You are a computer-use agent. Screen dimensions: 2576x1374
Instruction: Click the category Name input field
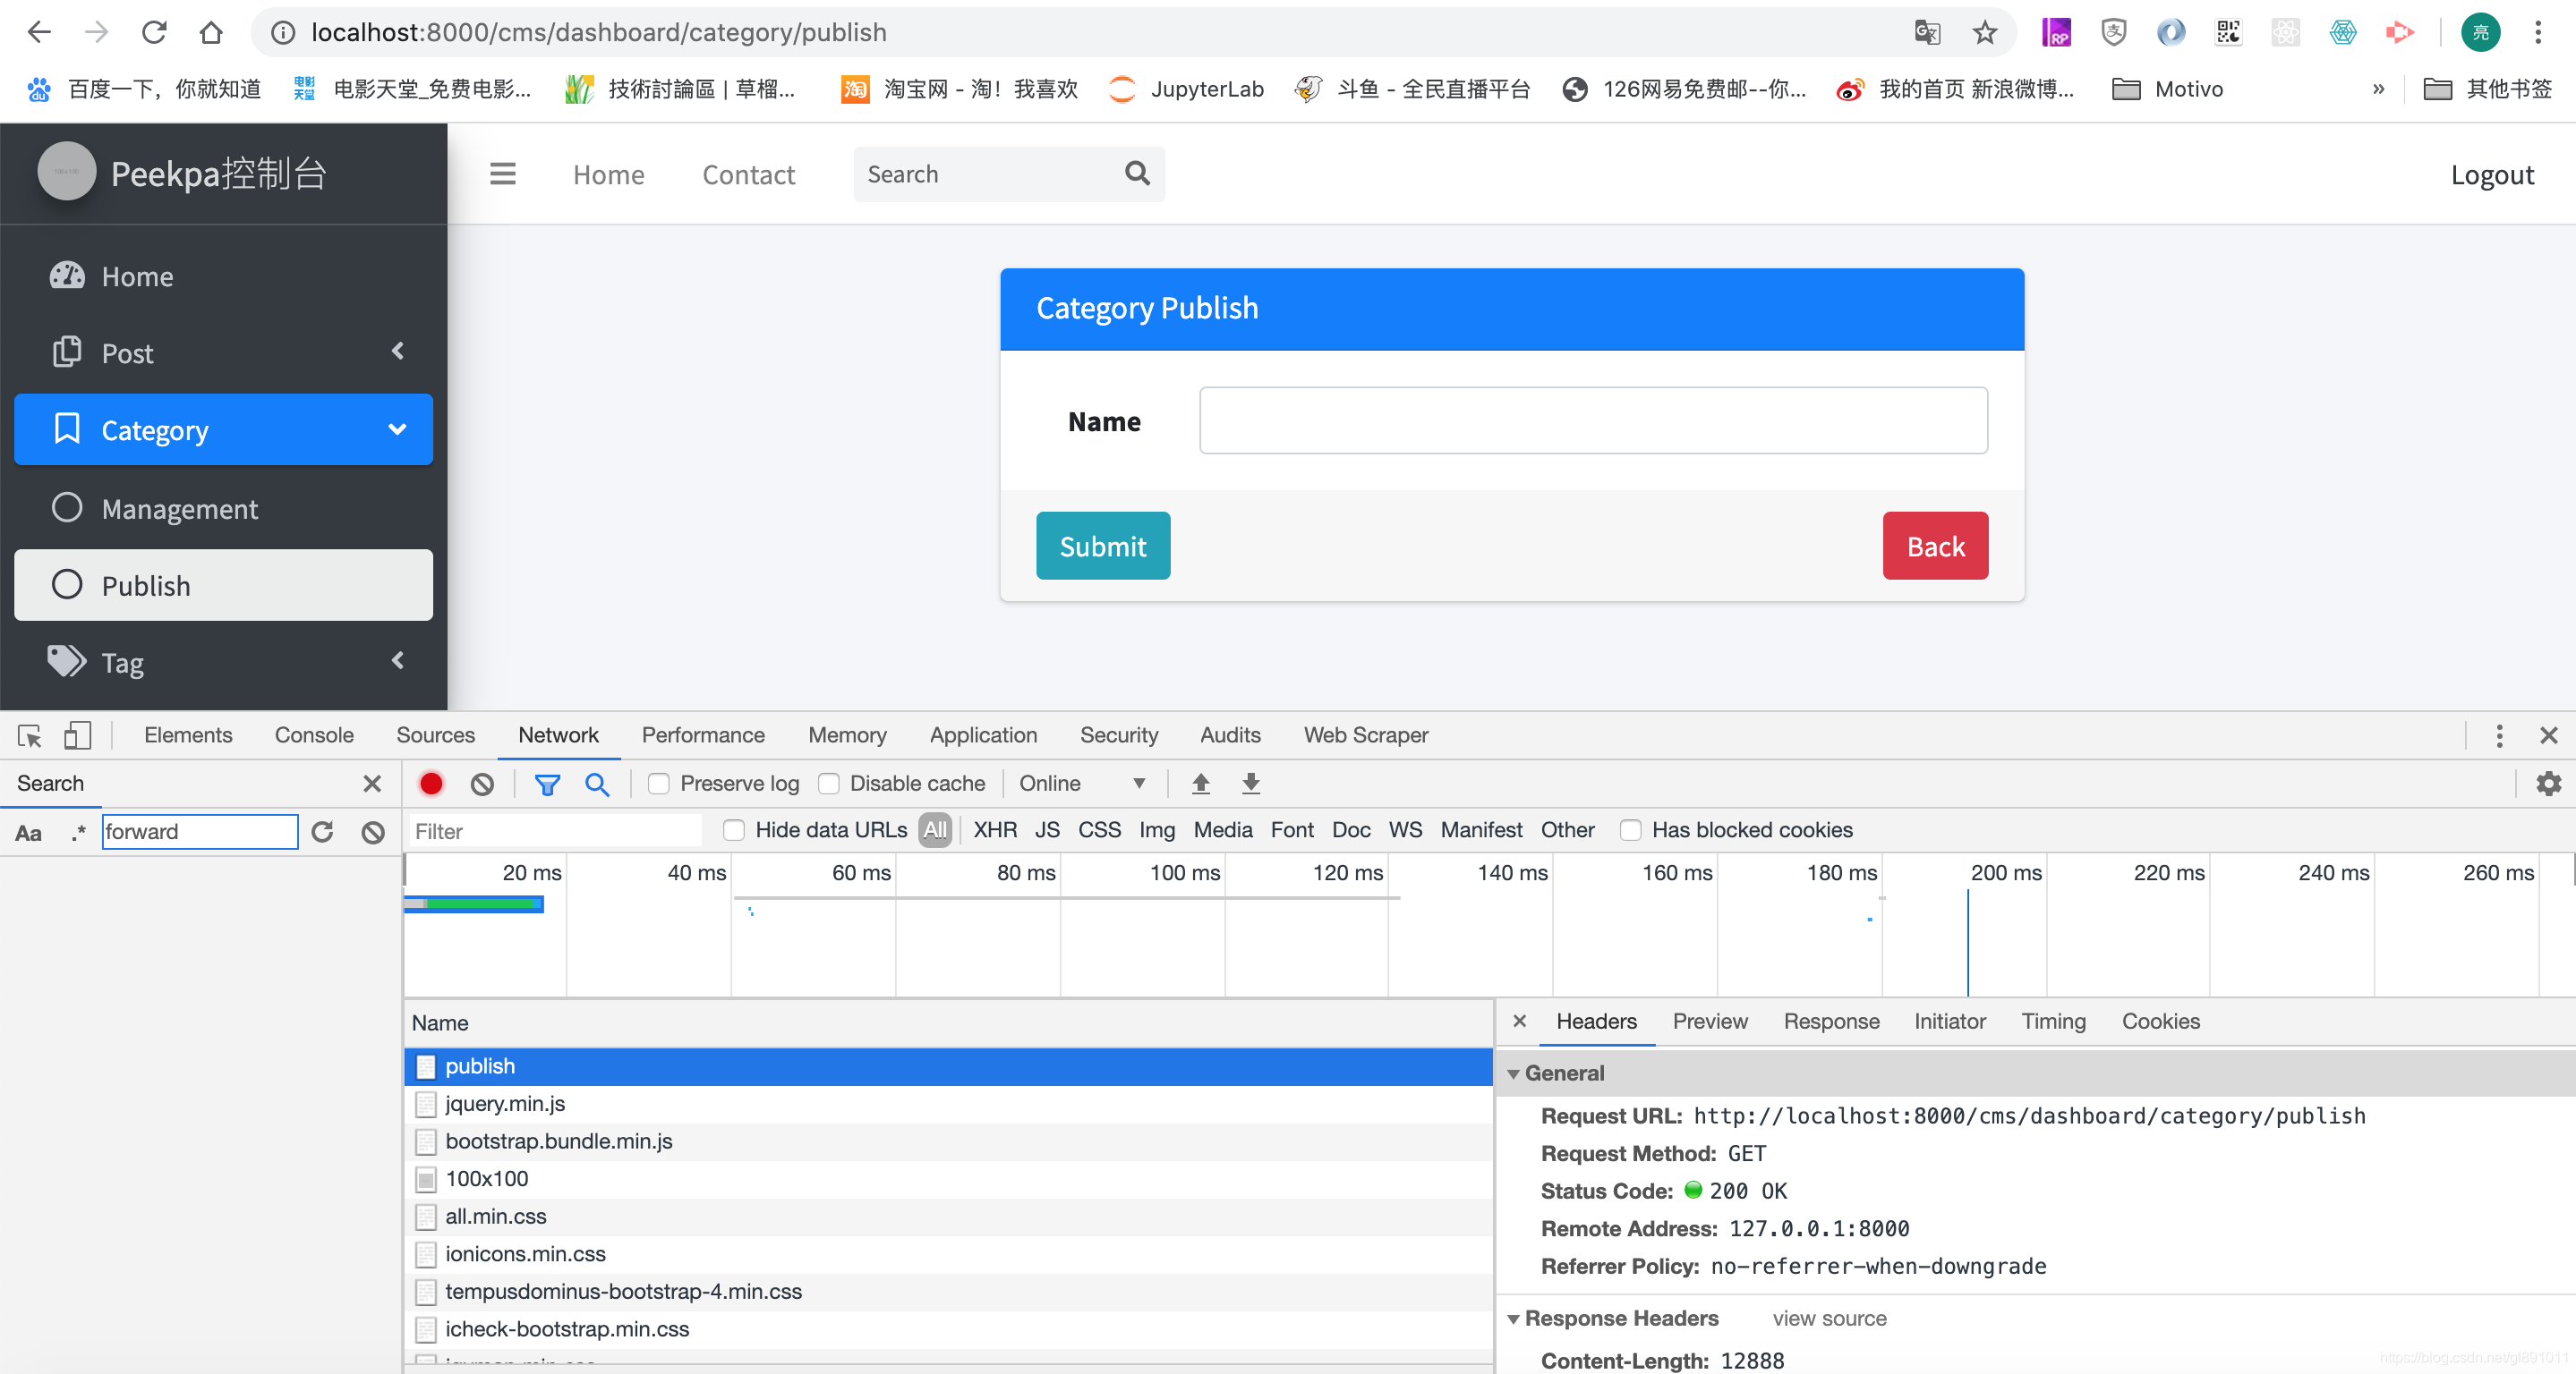(1592, 420)
